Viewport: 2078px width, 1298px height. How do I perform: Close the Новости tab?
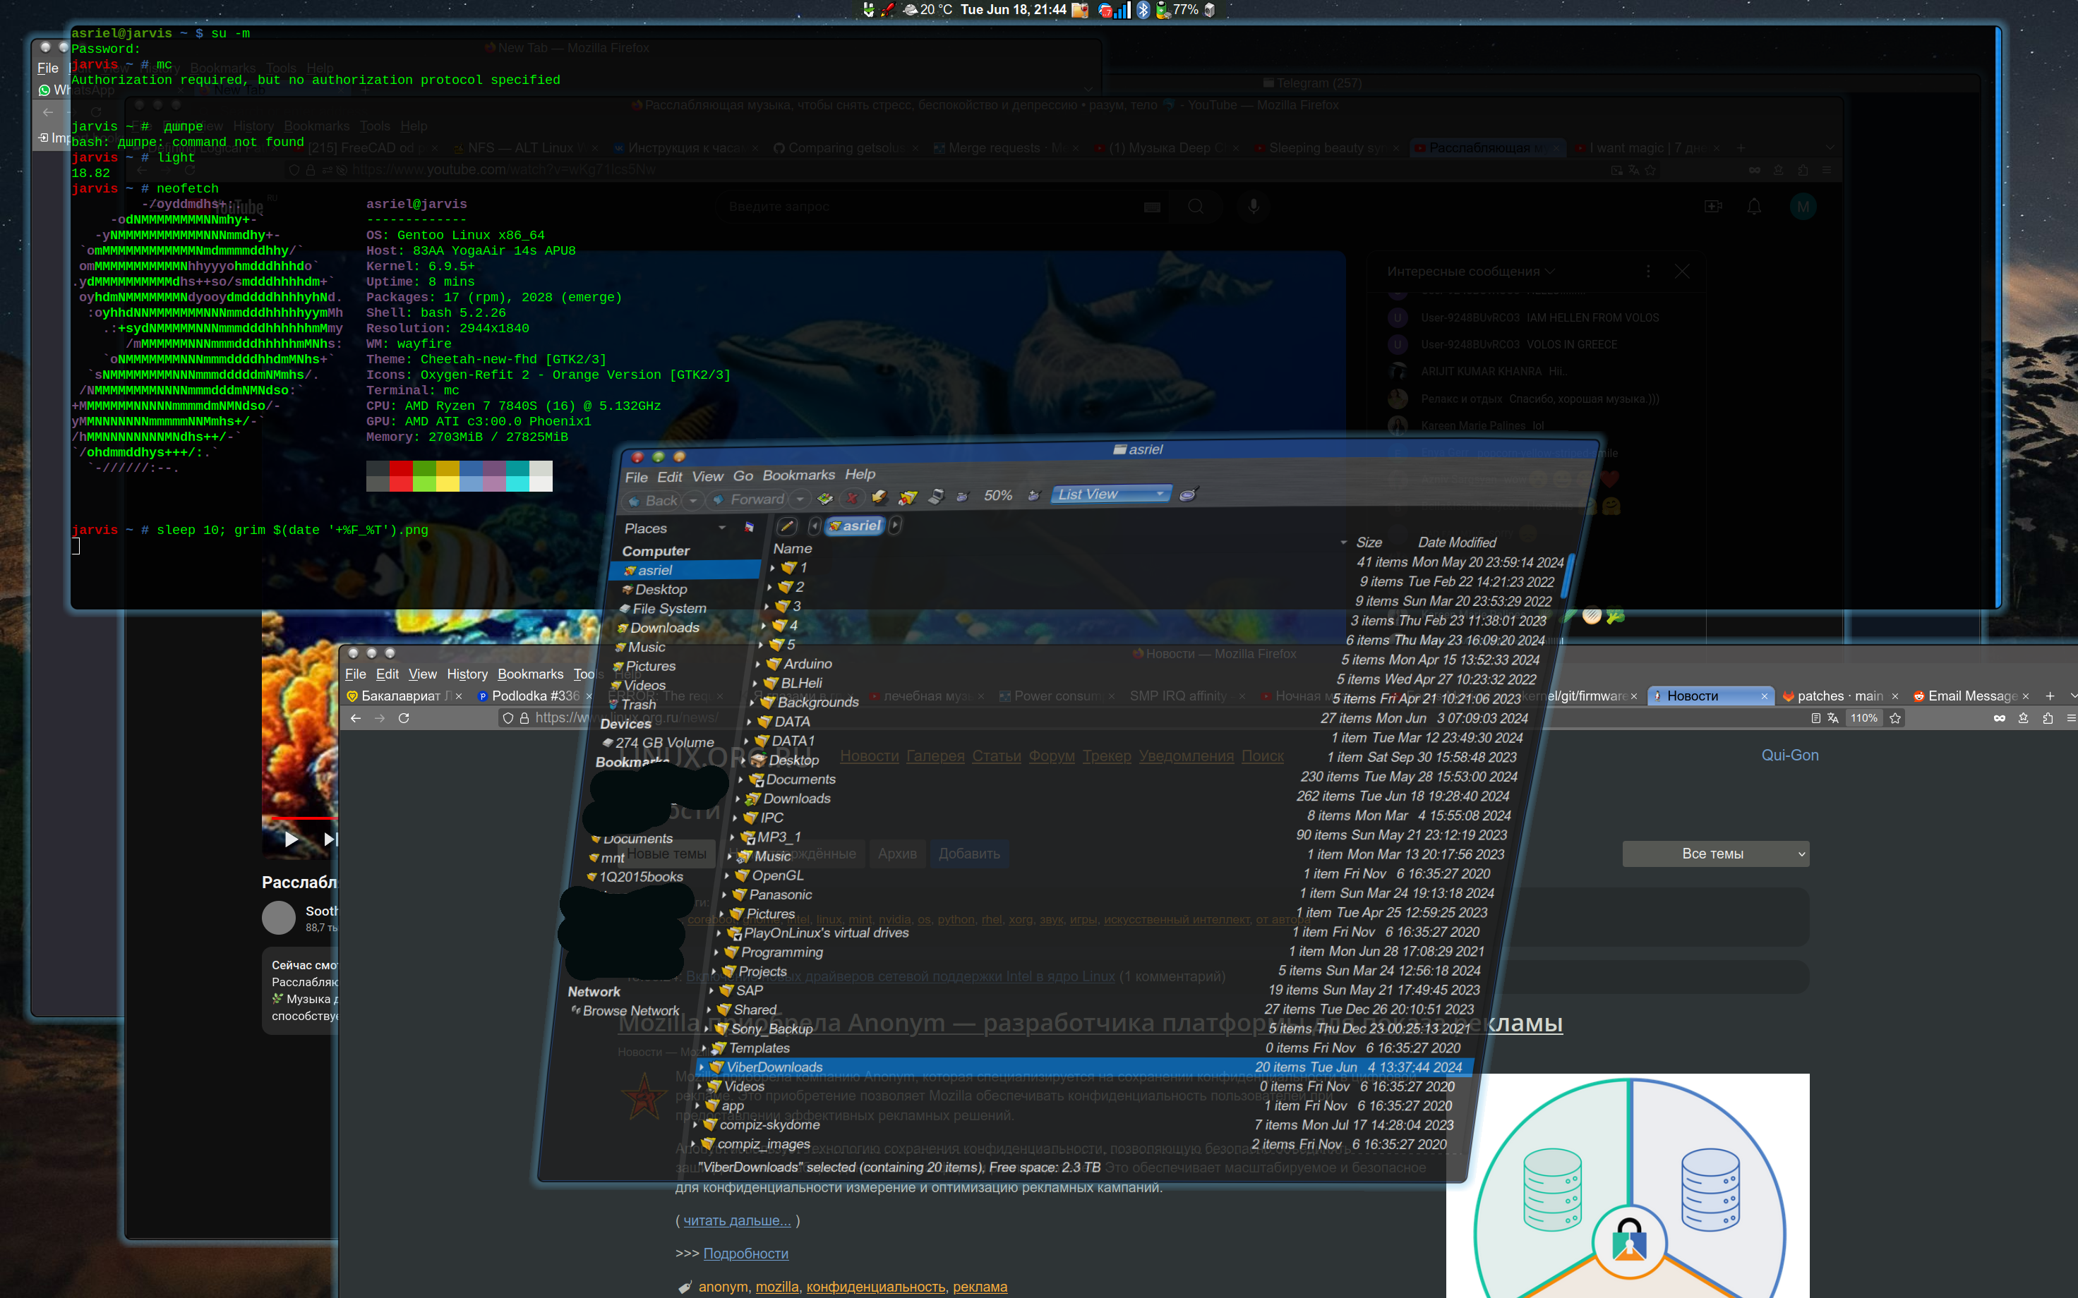1765,696
